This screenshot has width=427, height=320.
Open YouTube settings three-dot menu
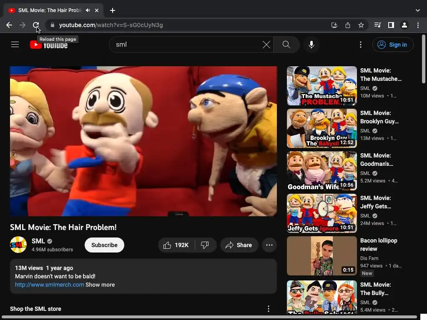tap(361, 44)
